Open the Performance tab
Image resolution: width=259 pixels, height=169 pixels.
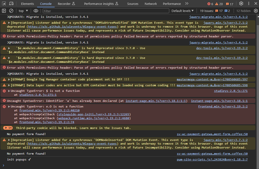172,4
